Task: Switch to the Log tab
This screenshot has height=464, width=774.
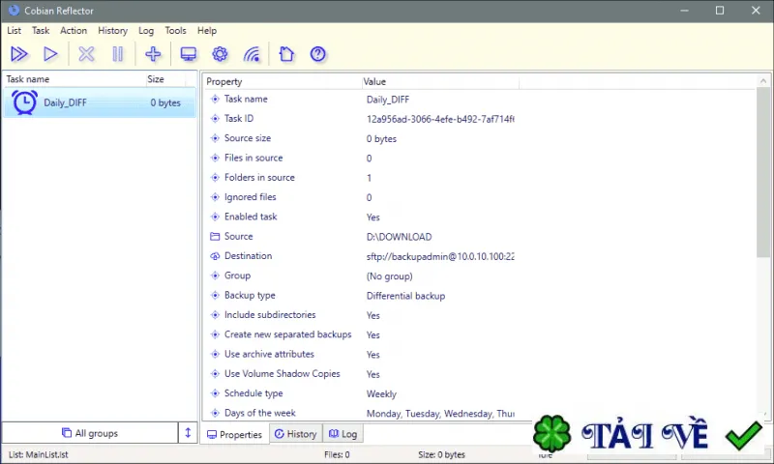Action: point(343,434)
